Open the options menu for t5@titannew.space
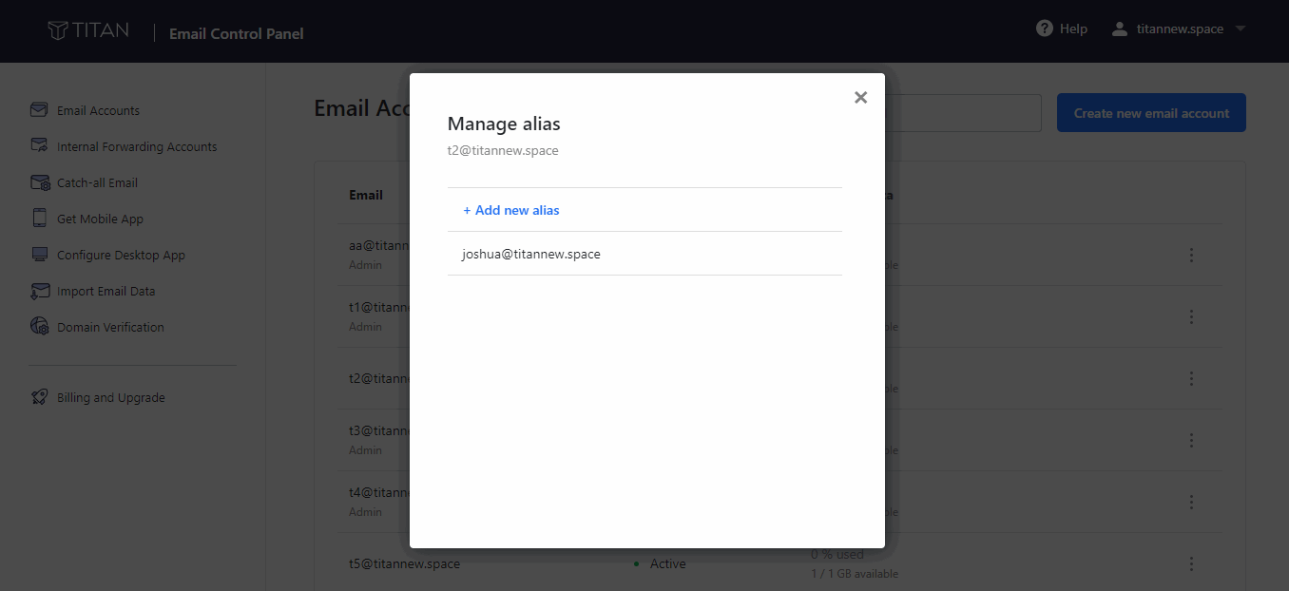 [1191, 563]
